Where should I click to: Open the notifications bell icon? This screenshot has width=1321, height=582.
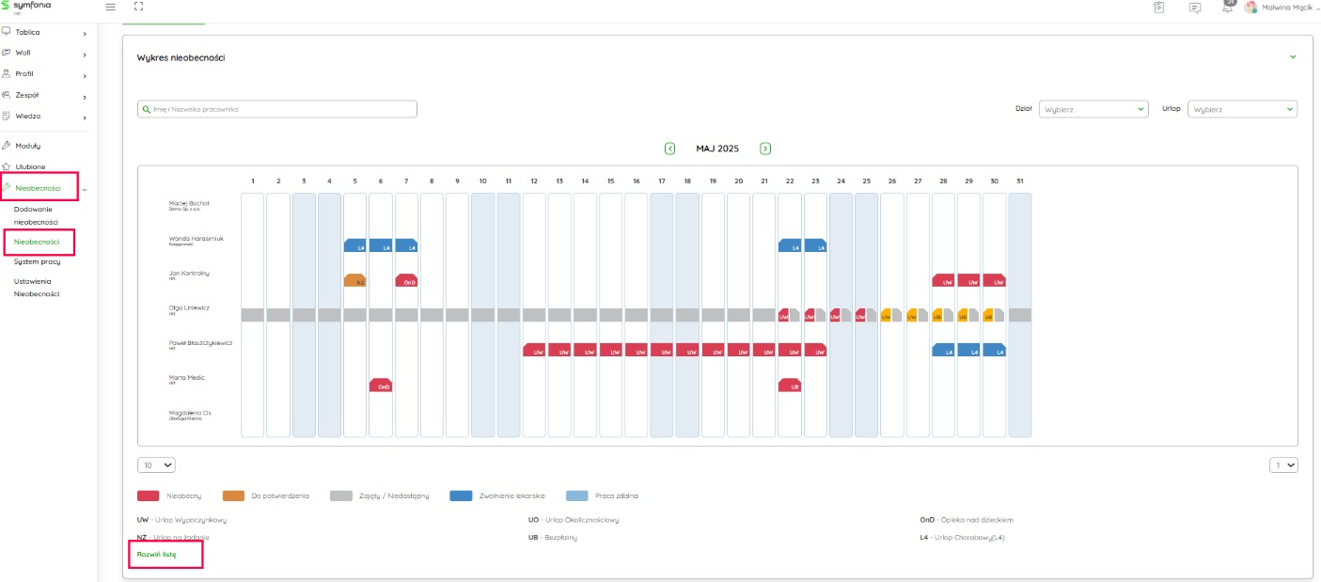pyautogui.click(x=1227, y=8)
